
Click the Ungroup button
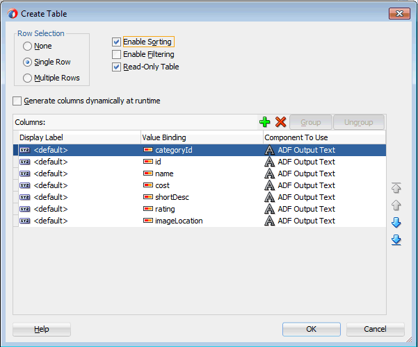click(x=359, y=122)
